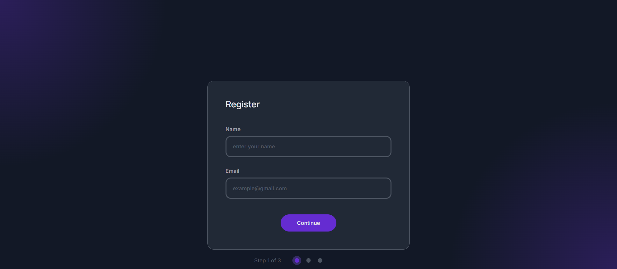Click the last gray progress dot
The height and width of the screenshot is (269, 617).
tap(320, 260)
